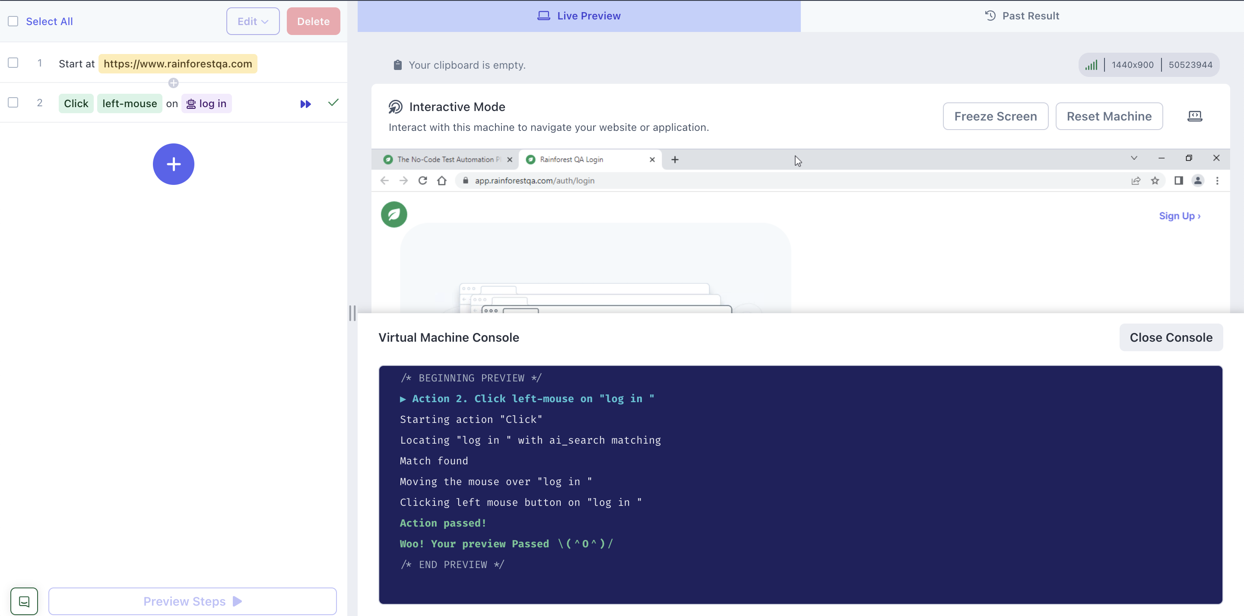This screenshot has width=1244, height=616.
Task: Click the Freeze Screen button
Action: click(995, 116)
